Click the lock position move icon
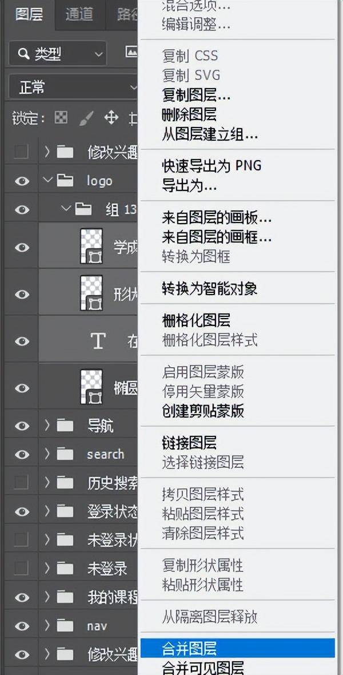The height and width of the screenshot is (675, 343). tap(111, 117)
